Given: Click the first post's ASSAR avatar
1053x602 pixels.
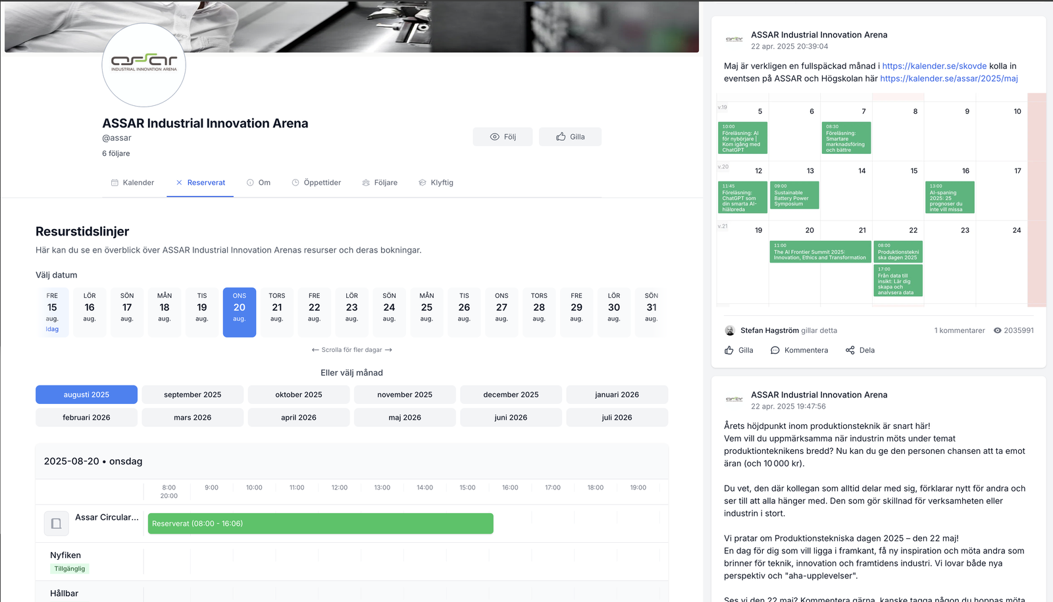Looking at the screenshot, I should coord(734,39).
